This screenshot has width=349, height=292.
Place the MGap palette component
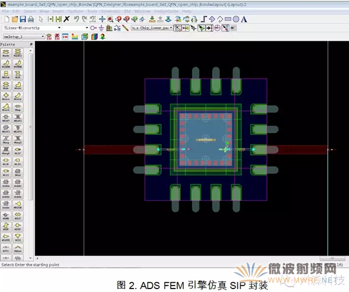[18, 107]
